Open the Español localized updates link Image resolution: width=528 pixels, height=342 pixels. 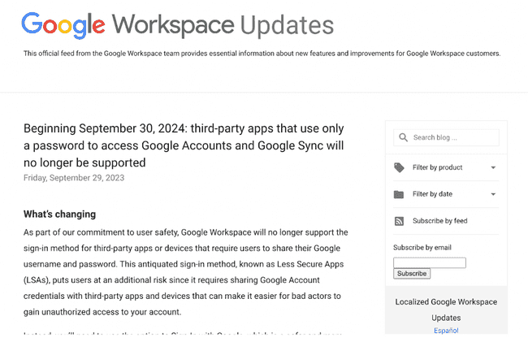pos(446,331)
